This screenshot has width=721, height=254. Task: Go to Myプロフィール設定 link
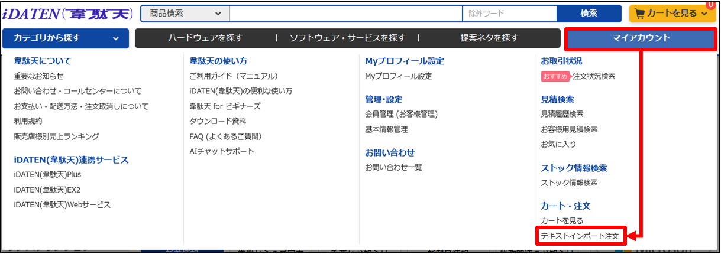click(398, 76)
